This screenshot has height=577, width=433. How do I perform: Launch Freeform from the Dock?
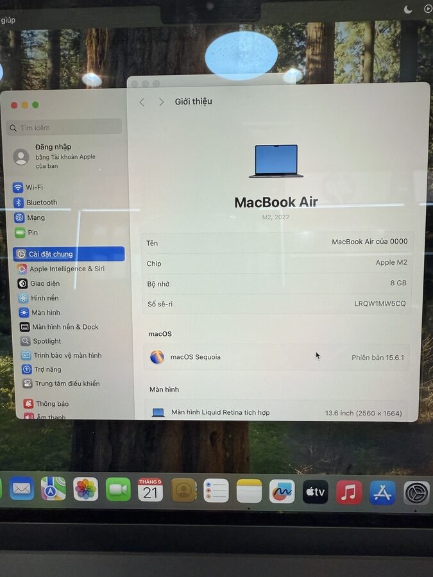click(x=282, y=491)
